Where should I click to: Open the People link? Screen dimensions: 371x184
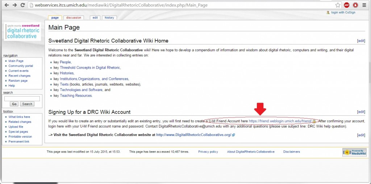[65, 62]
